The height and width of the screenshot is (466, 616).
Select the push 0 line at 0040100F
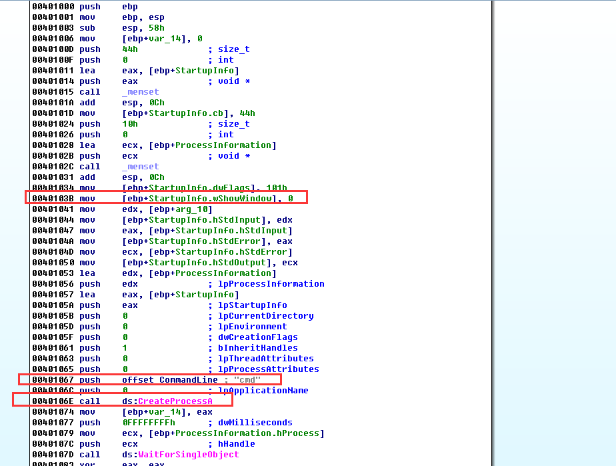(x=133, y=60)
